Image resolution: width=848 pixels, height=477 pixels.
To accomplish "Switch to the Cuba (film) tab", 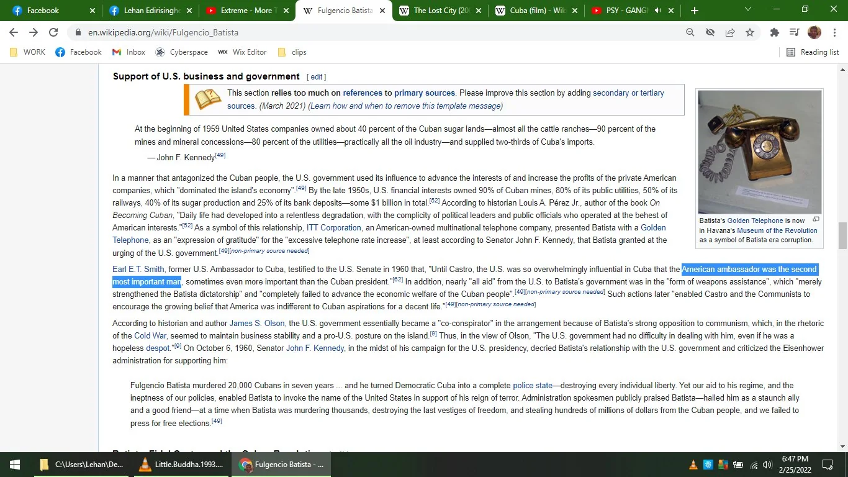I will point(536,11).
